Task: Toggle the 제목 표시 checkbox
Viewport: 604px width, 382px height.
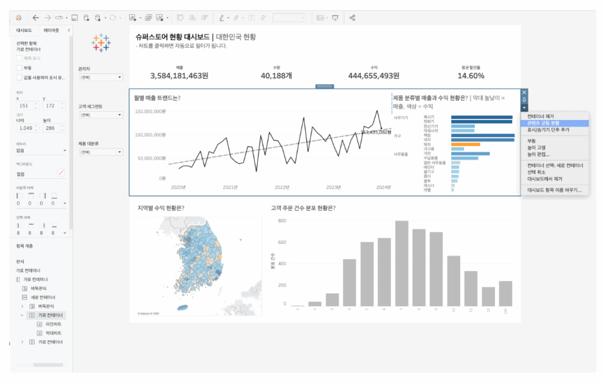Action: [x=19, y=58]
